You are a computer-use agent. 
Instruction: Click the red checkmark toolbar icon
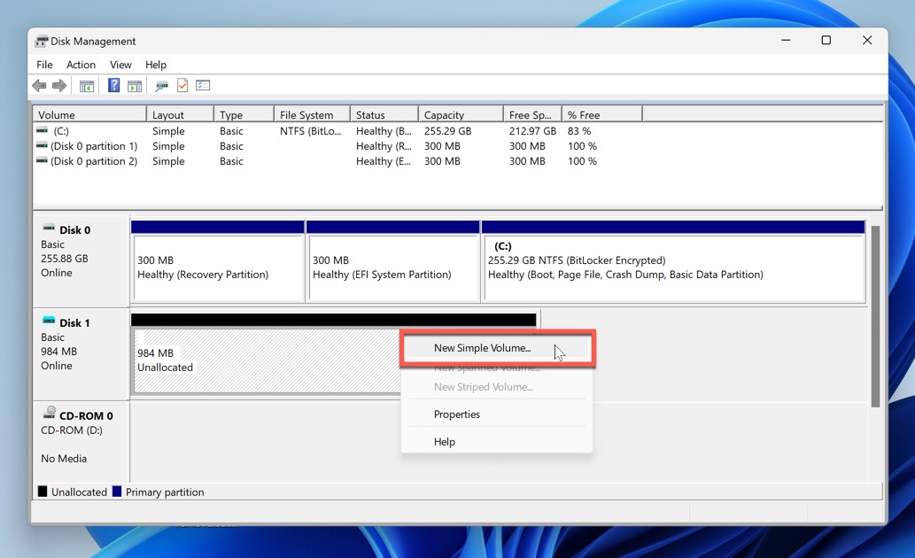[x=183, y=85]
